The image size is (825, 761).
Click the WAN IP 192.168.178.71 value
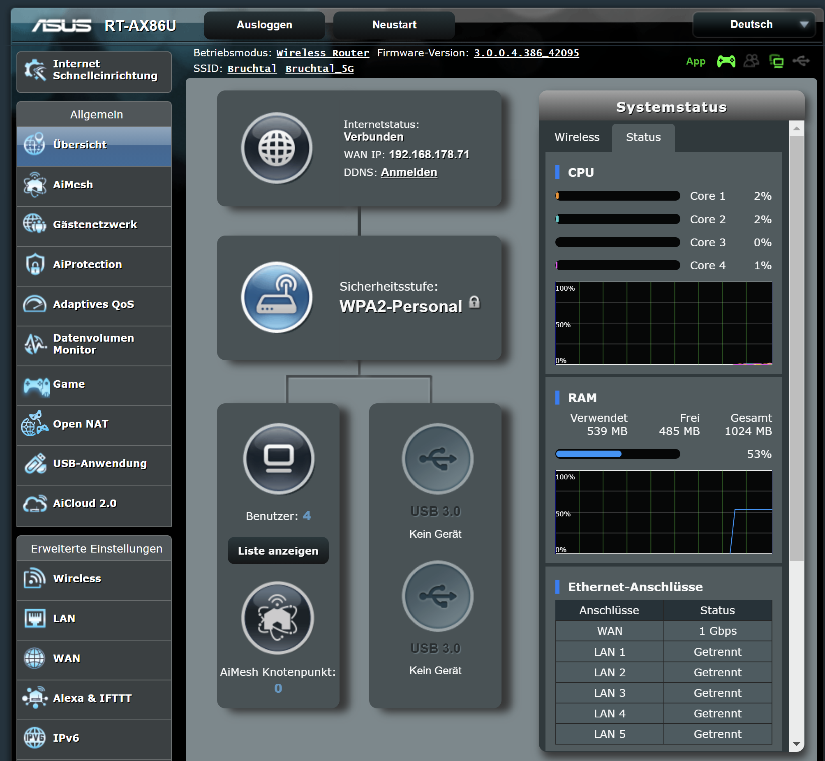click(429, 155)
